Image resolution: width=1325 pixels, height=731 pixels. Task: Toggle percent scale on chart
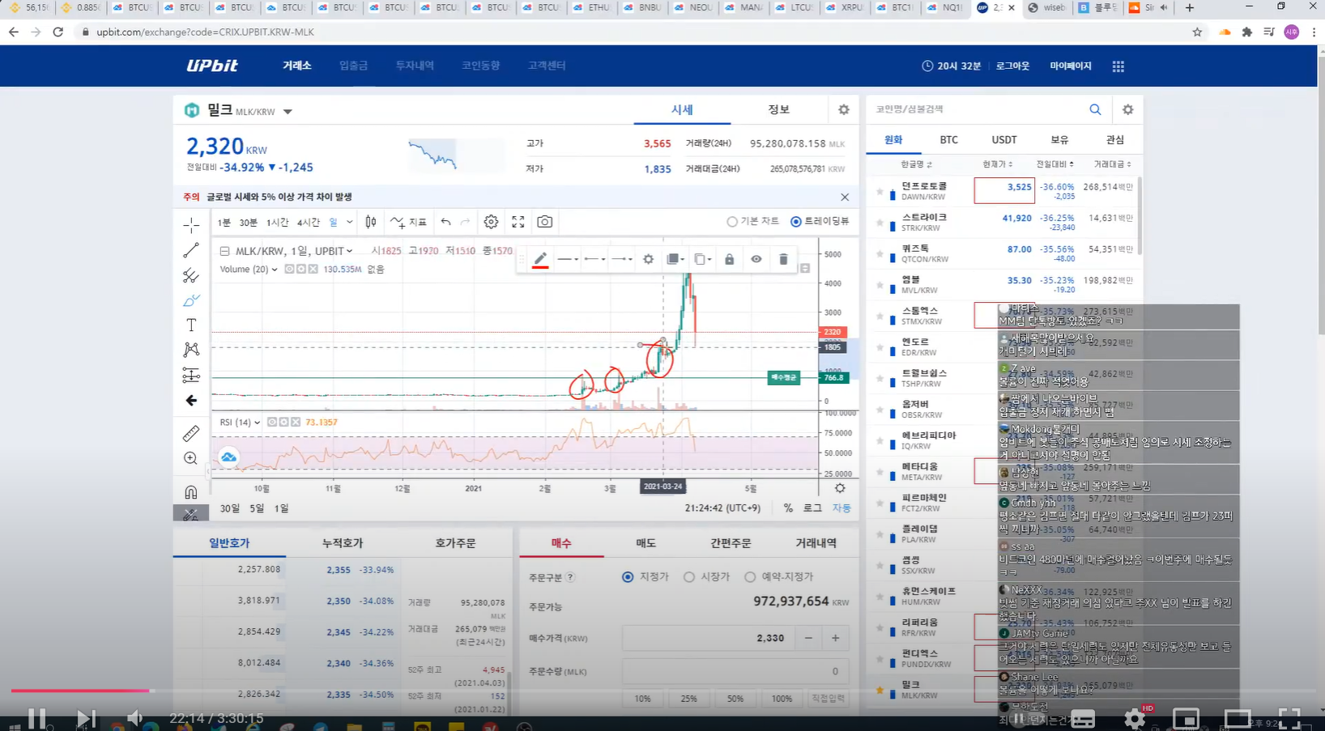tap(788, 508)
